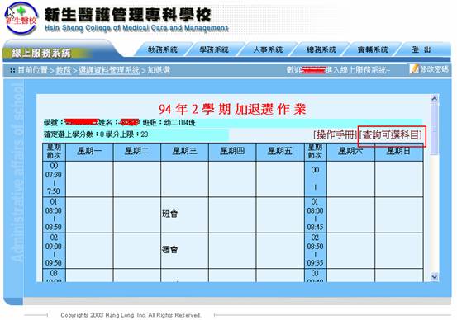
Task: Click 查詢可選科目 to query courses
Action: (391, 134)
